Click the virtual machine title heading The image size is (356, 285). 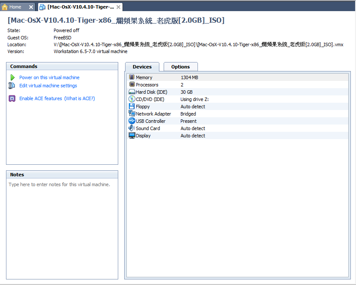(x=116, y=21)
